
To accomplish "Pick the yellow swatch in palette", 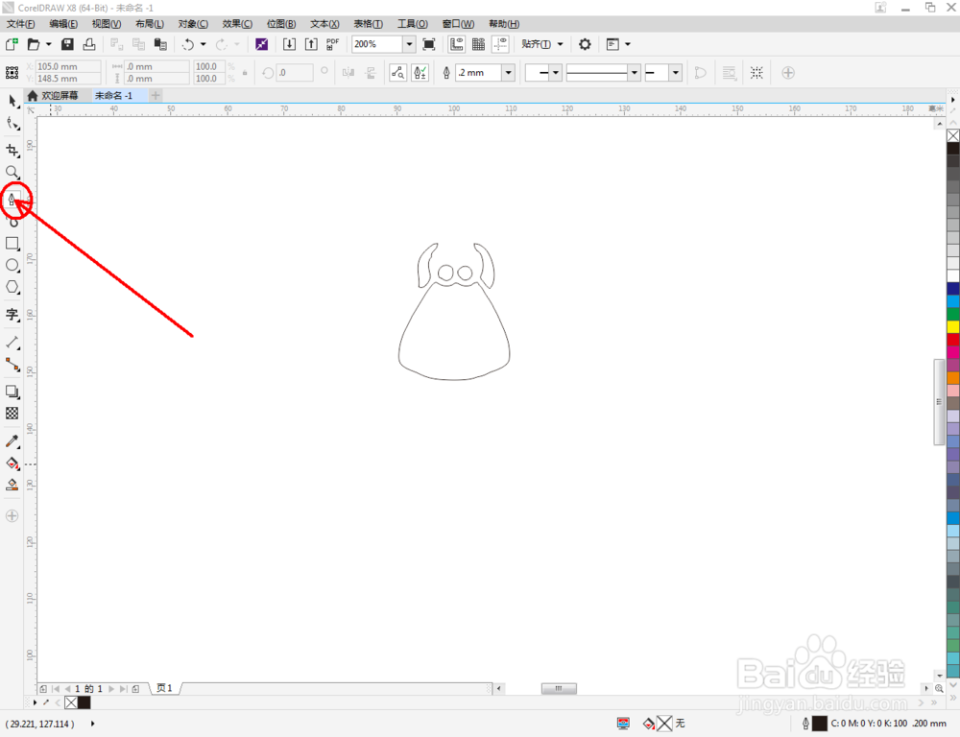I will [x=953, y=327].
